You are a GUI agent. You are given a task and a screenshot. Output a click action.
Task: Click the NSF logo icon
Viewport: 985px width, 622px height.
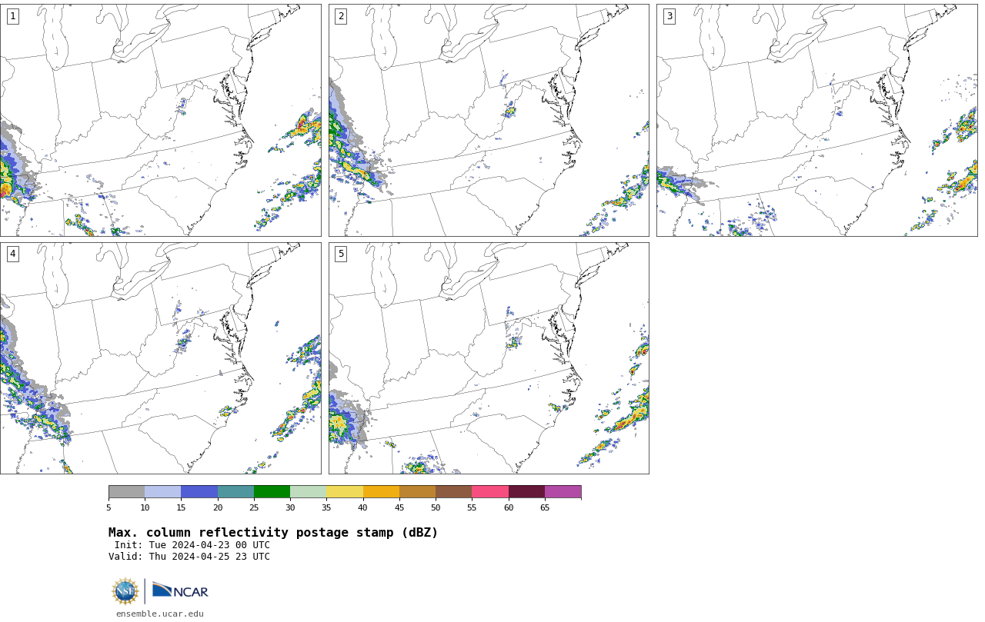[125, 591]
